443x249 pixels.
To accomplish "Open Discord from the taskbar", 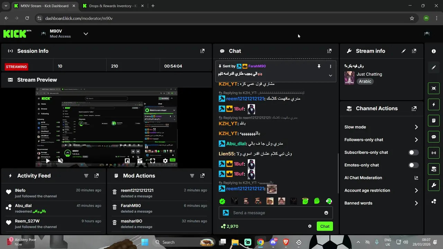I will coord(273,242).
